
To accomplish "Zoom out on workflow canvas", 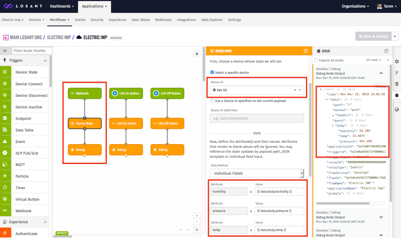I will (197, 222).
